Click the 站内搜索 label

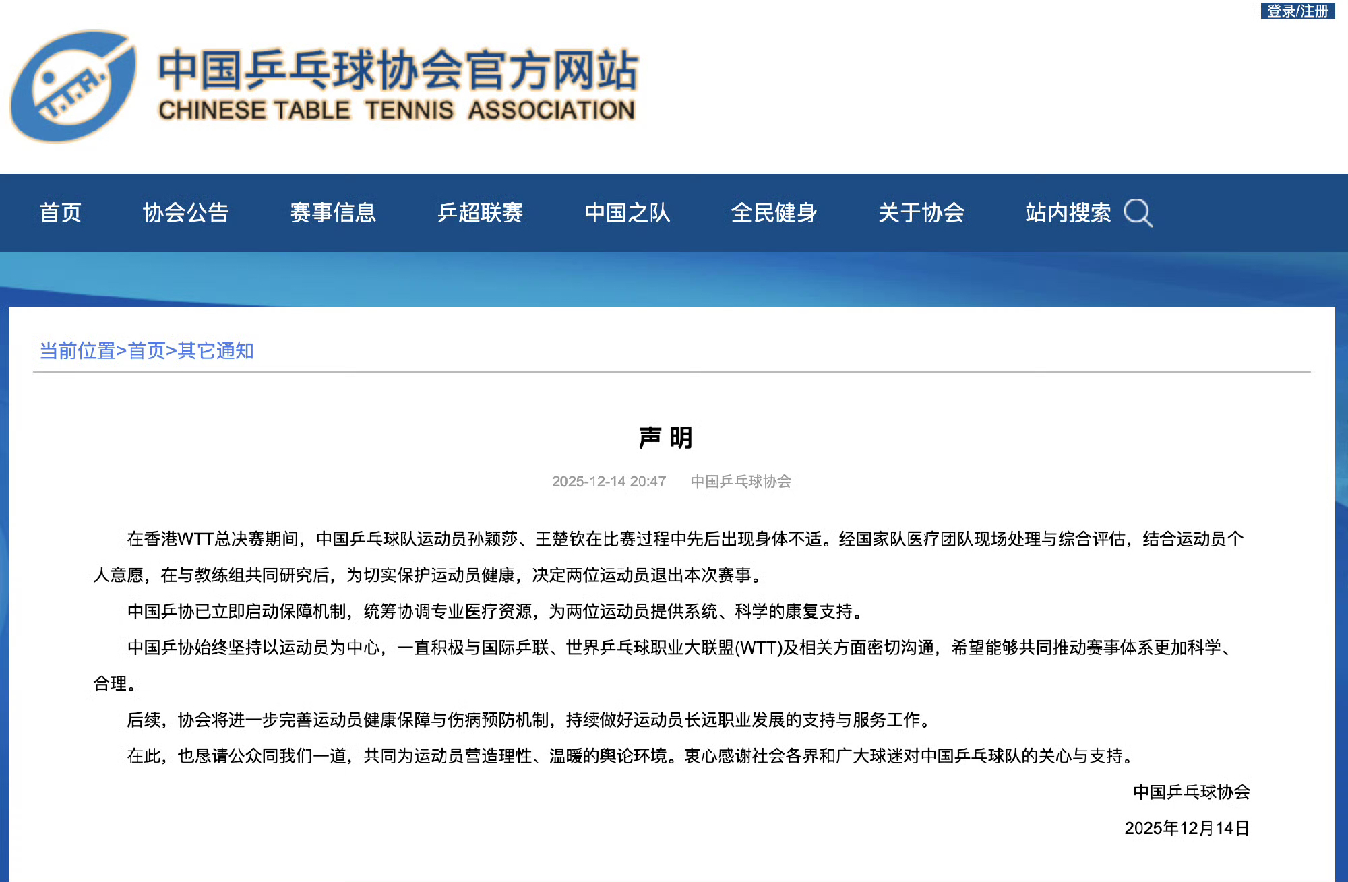click(1068, 213)
